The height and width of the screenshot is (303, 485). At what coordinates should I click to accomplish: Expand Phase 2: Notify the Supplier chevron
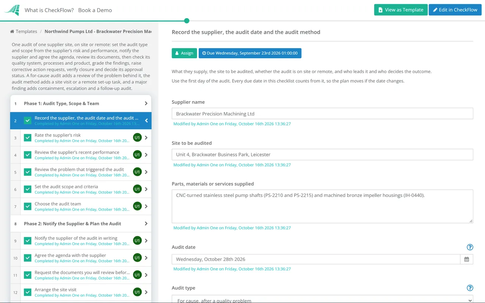pyautogui.click(x=146, y=223)
